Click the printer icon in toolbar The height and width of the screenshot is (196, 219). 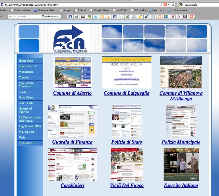76,17
